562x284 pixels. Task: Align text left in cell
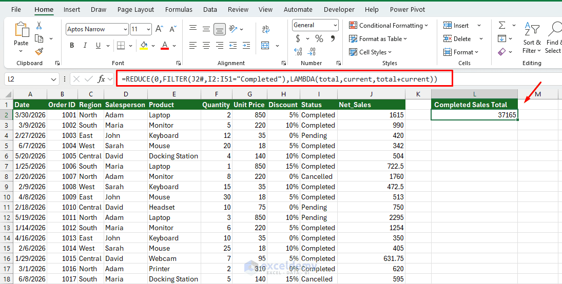coord(193,46)
